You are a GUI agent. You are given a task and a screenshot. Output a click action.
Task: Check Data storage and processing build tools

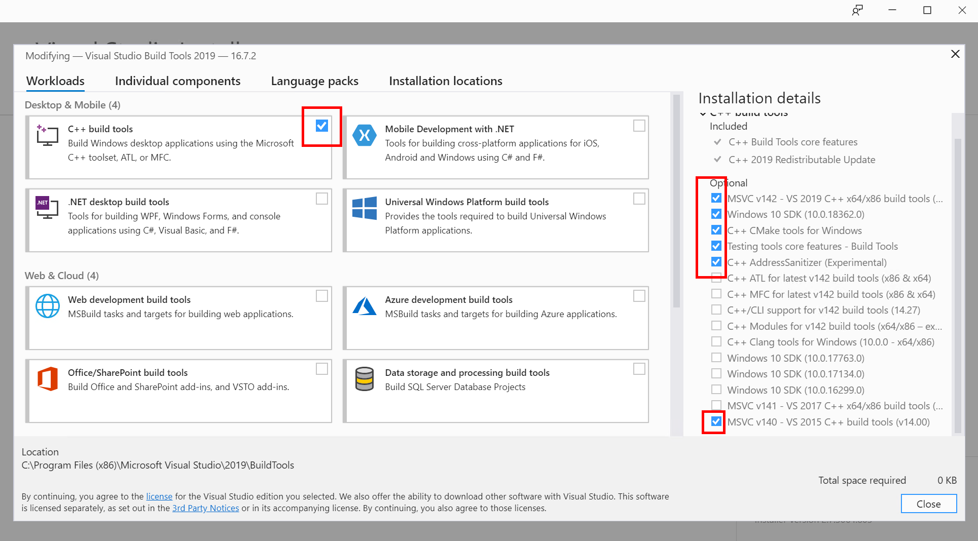click(639, 369)
